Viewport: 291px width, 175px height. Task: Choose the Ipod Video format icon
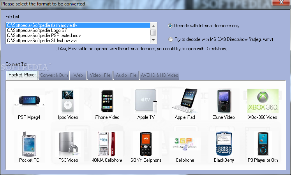click(x=68, y=101)
